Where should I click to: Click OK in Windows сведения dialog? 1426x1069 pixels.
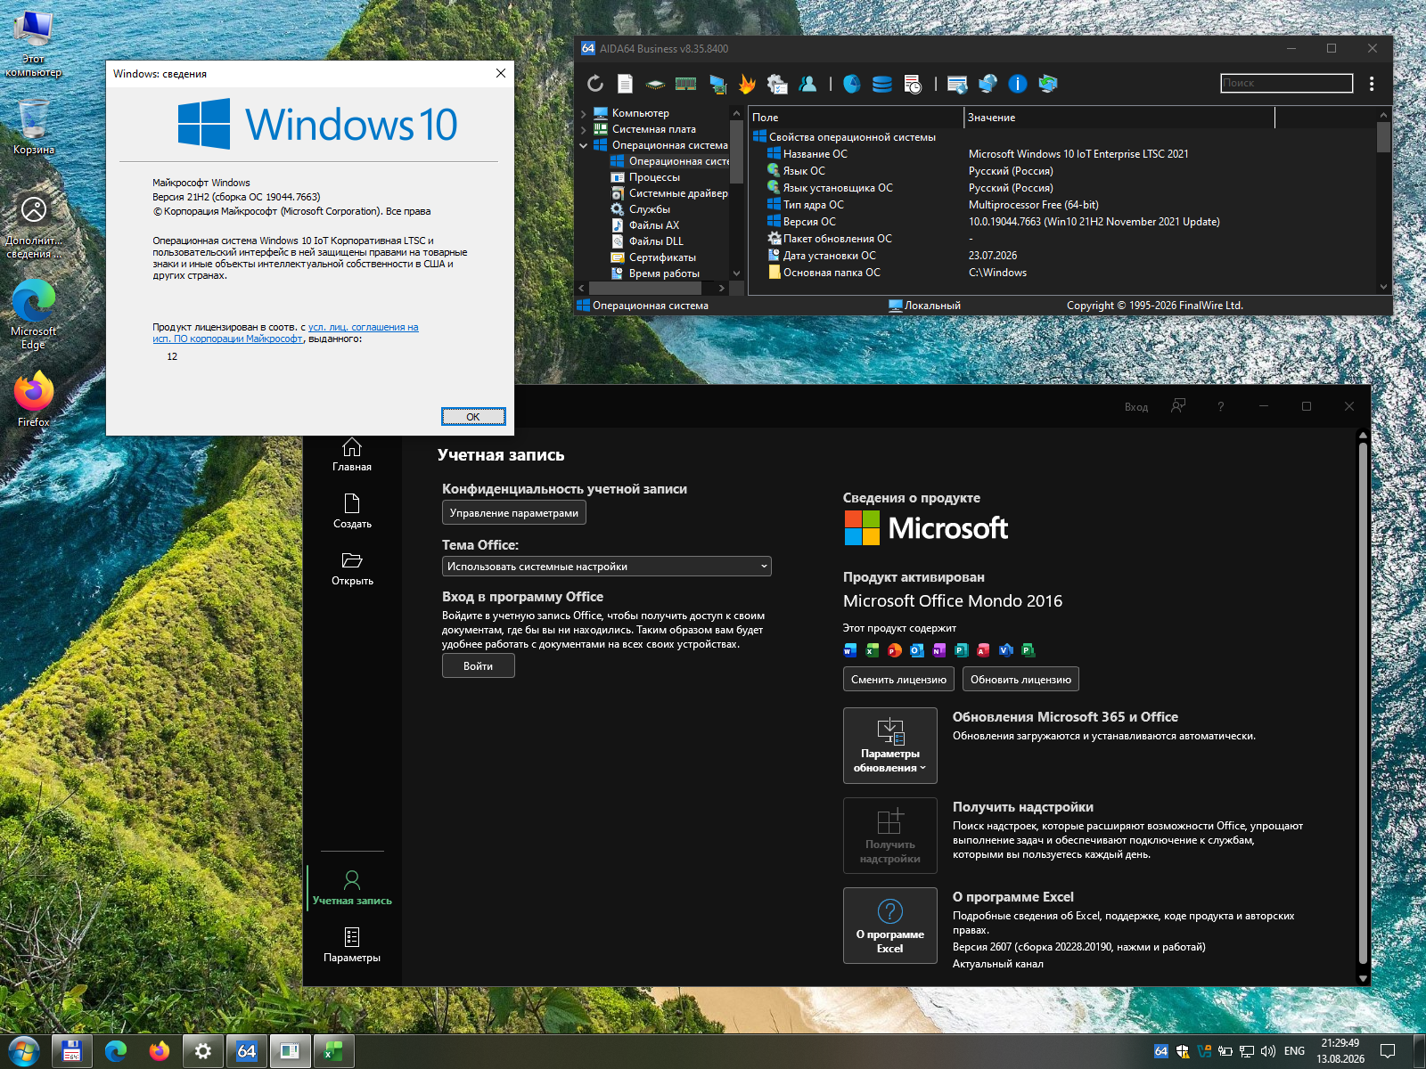(x=473, y=417)
